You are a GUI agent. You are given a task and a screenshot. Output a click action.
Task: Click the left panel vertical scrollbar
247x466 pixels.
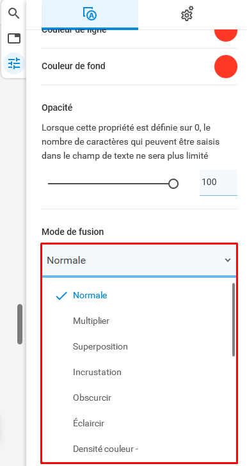click(20, 325)
